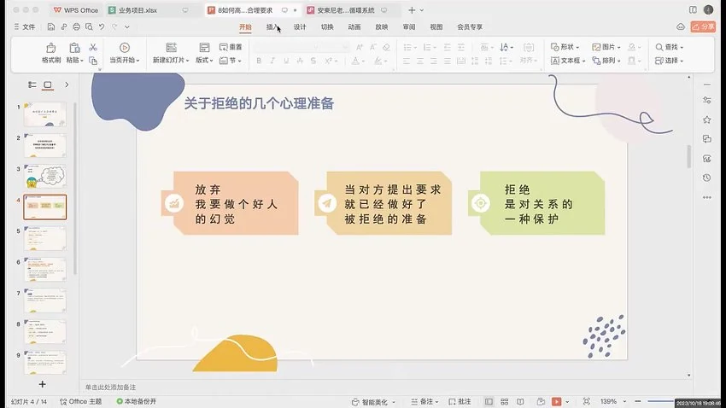Click the New Slide (新建幻灯片) icon
This screenshot has width=726, height=408.
point(172,47)
